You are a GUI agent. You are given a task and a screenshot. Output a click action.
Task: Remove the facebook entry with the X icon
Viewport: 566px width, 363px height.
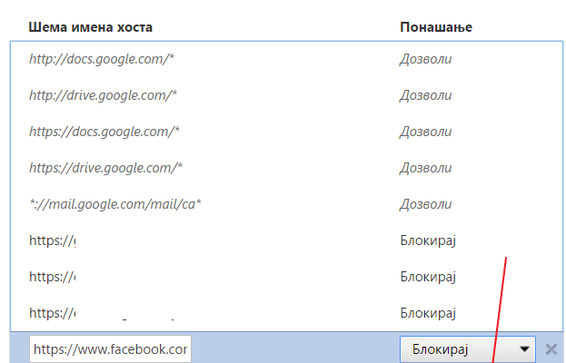coord(551,349)
